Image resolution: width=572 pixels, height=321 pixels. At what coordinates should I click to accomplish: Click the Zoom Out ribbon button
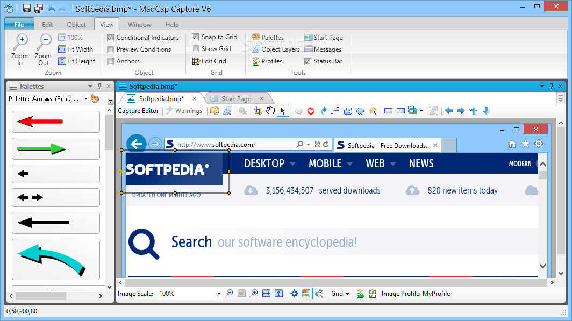[43, 50]
